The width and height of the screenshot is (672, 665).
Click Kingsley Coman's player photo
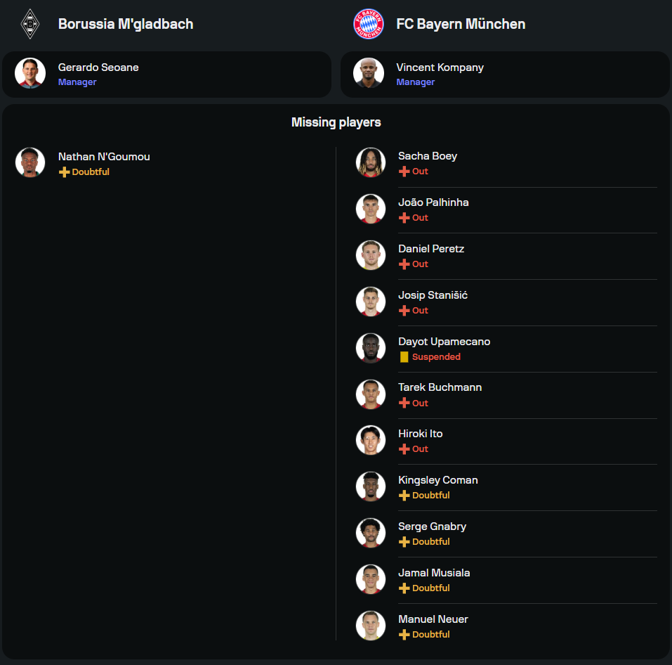click(x=371, y=486)
